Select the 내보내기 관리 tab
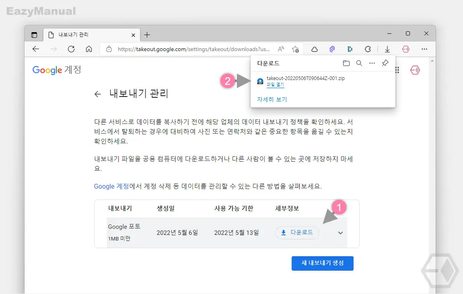 click(92, 35)
